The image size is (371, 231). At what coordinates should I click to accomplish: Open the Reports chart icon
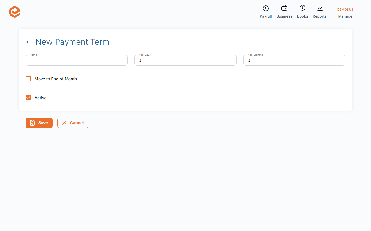[319, 8]
